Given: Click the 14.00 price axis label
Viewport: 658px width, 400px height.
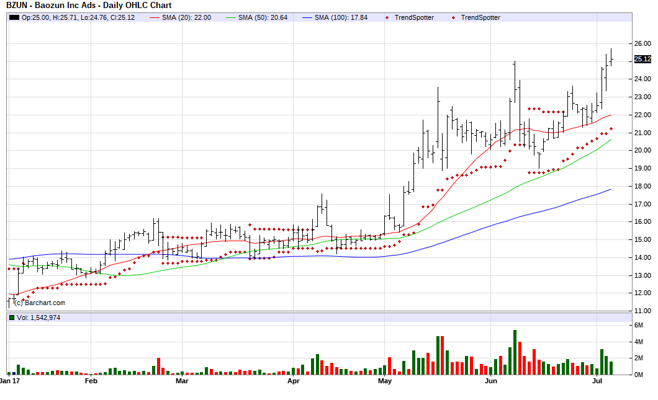Looking at the screenshot, I should point(642,257).
